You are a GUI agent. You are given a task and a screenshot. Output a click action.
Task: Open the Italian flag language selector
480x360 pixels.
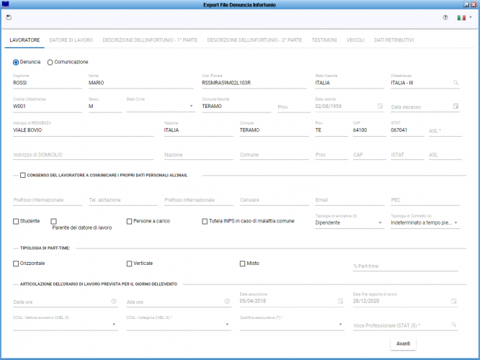pyautogui.click(x=462, y=17)
